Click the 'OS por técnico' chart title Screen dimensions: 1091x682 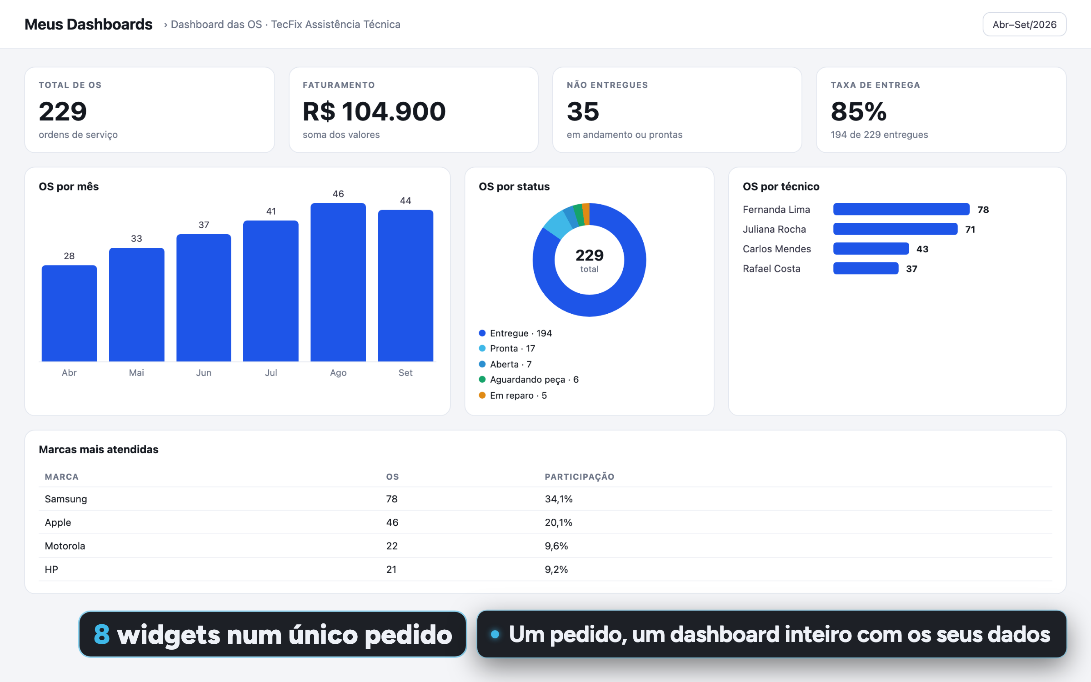point(781,186)
